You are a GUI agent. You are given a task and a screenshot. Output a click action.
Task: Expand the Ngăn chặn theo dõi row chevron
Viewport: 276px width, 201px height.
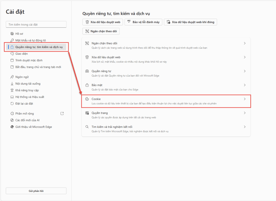coord(244,43)
